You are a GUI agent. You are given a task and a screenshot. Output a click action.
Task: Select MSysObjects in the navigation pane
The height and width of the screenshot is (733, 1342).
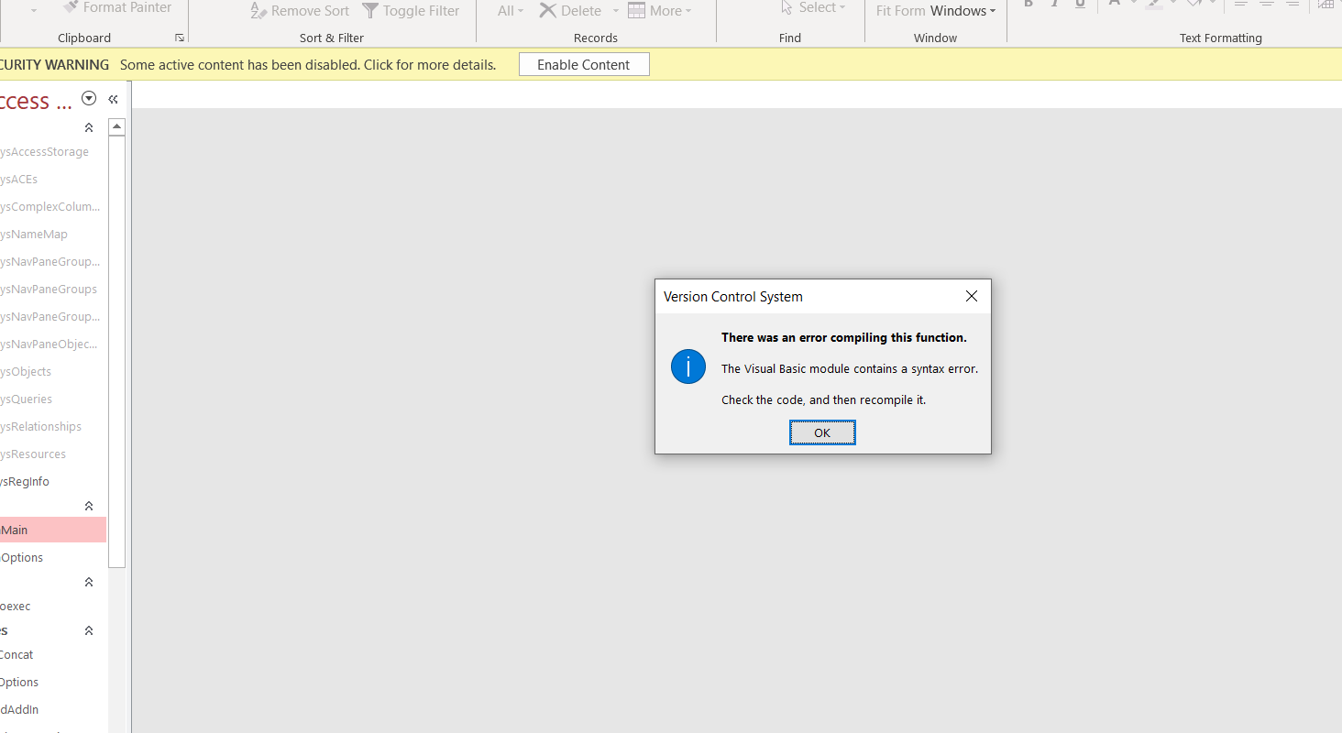(27, 371)
